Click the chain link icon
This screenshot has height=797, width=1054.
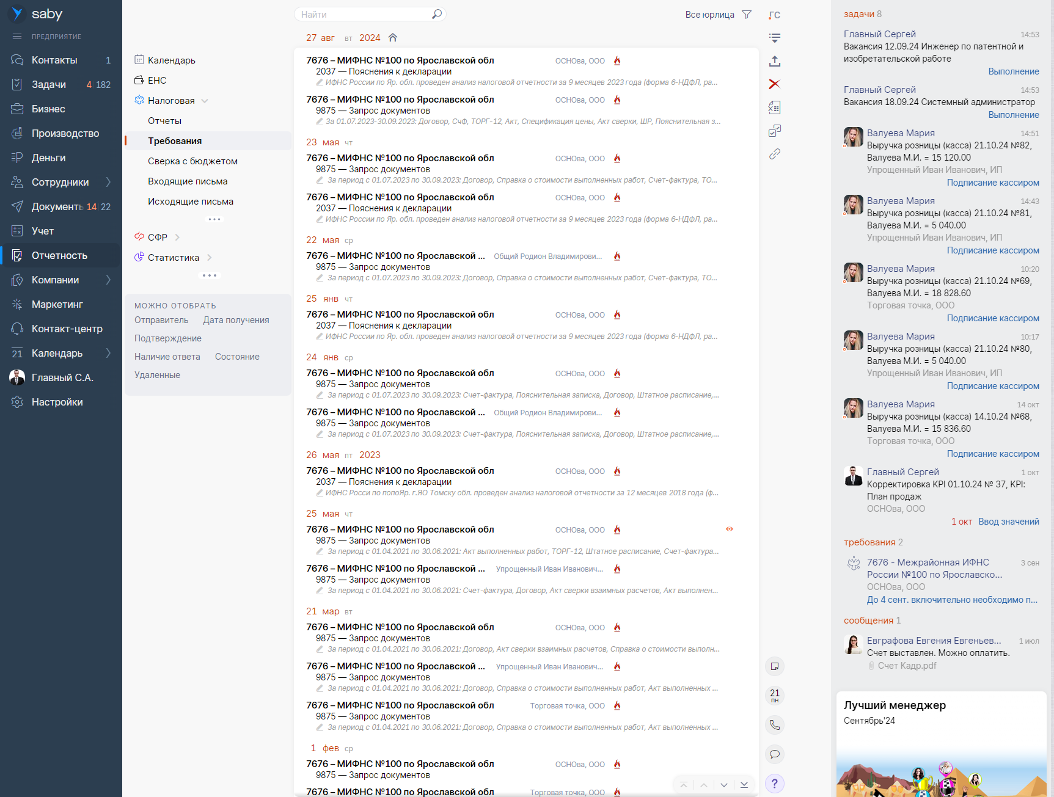(x=774, y=154)
